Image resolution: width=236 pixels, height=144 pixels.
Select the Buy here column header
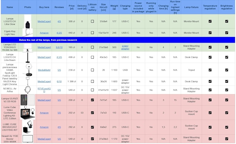pos(44,7)
